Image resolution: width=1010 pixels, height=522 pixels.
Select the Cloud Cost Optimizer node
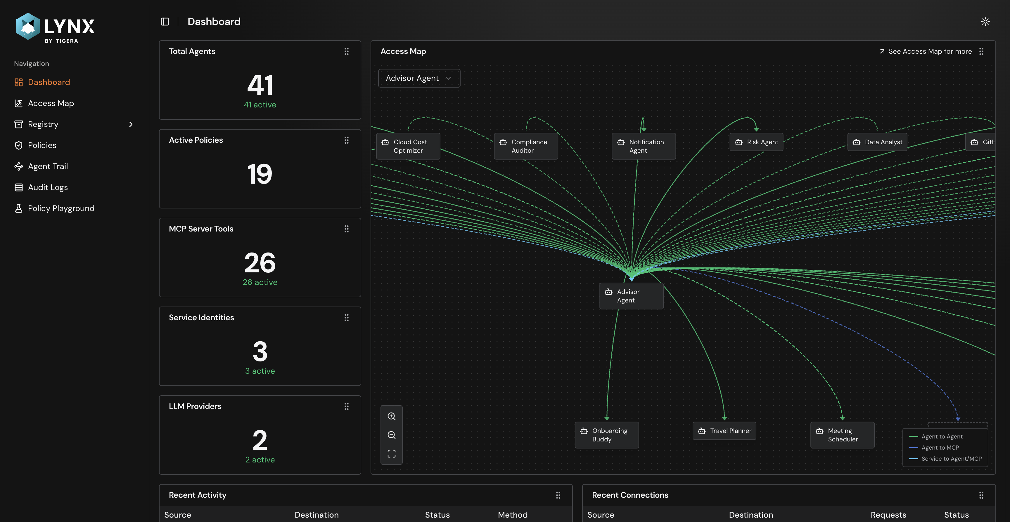(x=408, y=146)
